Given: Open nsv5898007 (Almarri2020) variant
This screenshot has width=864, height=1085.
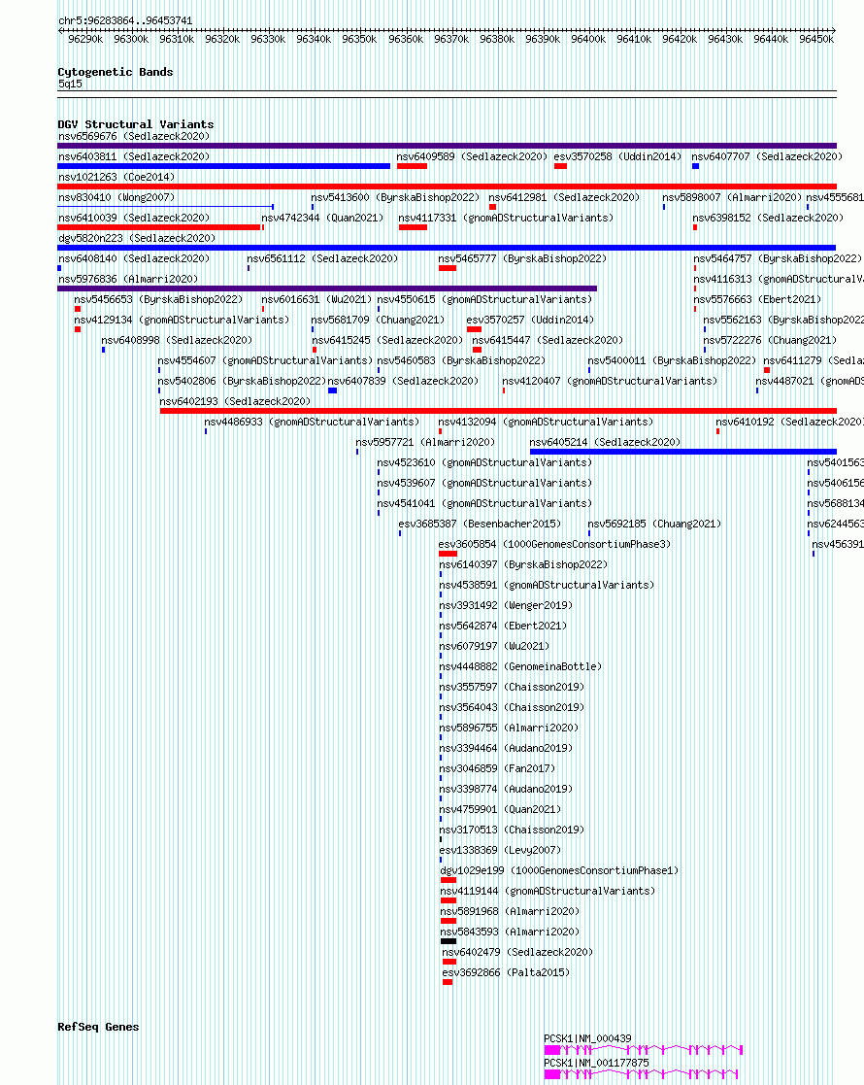Looking at the screenshot, I should pos(732,197).
